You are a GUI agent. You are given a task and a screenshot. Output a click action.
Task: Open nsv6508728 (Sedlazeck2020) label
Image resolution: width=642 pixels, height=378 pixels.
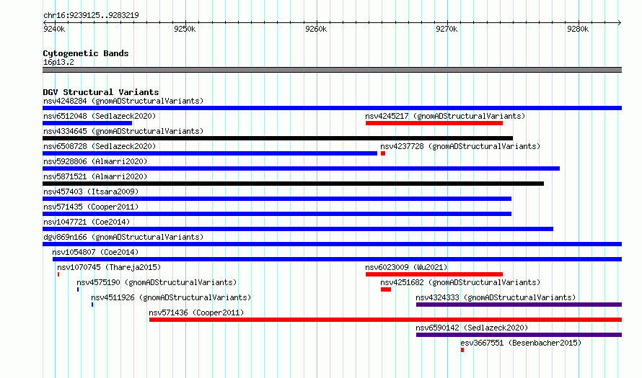coord(100,146)
